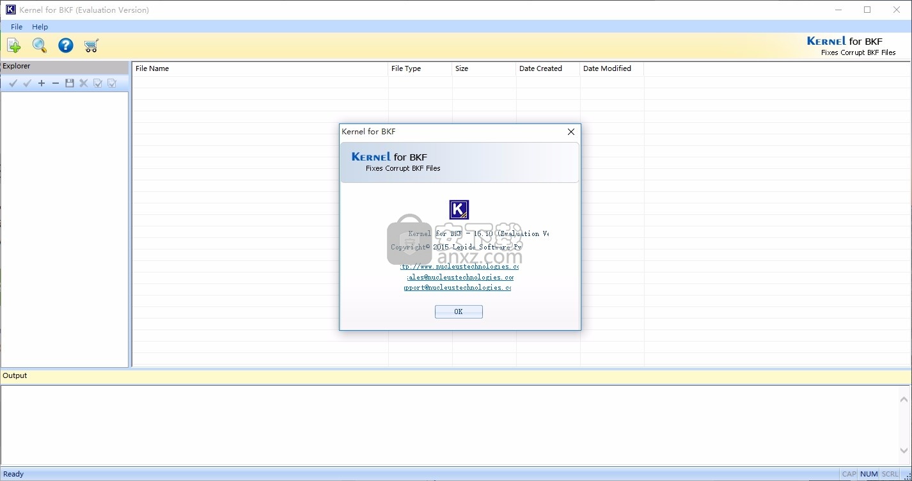Click the sales email address link
This screenshot has width=912, height=481.
tap(460, 277)
